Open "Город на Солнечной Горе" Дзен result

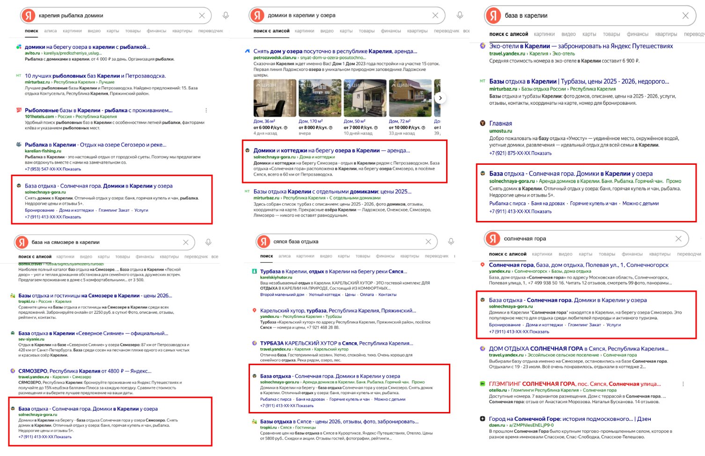[x=570, y=419]
